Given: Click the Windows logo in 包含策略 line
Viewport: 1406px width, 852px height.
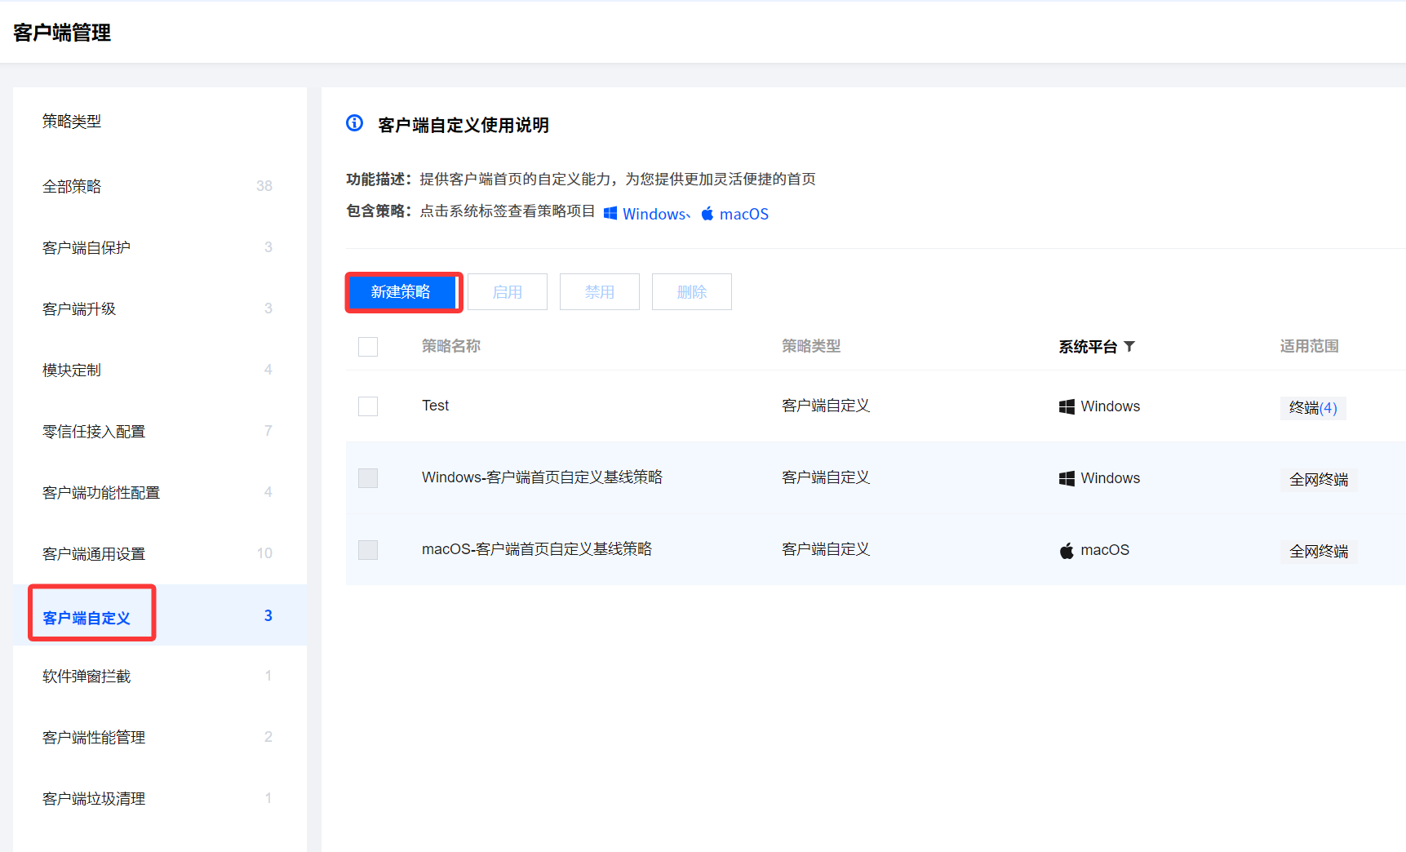Looking at the screenshot, I should pyautogui.click(x=610, y=213).
